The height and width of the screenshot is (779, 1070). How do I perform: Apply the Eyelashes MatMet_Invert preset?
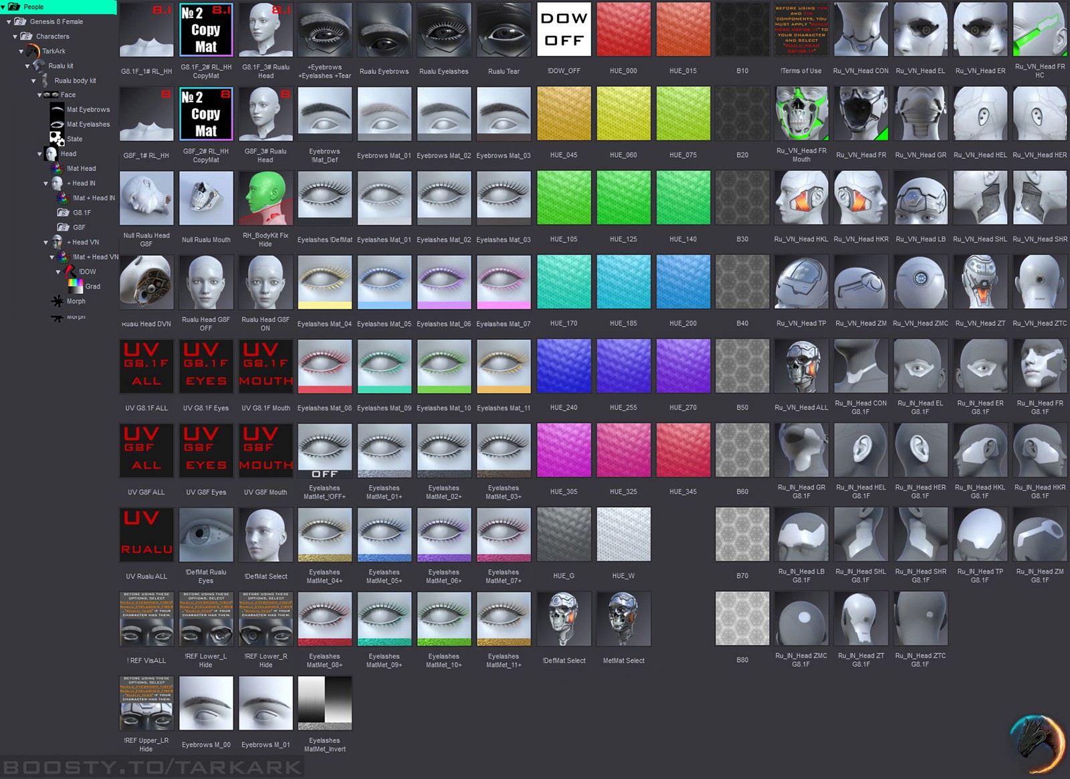tap(325, 703)
